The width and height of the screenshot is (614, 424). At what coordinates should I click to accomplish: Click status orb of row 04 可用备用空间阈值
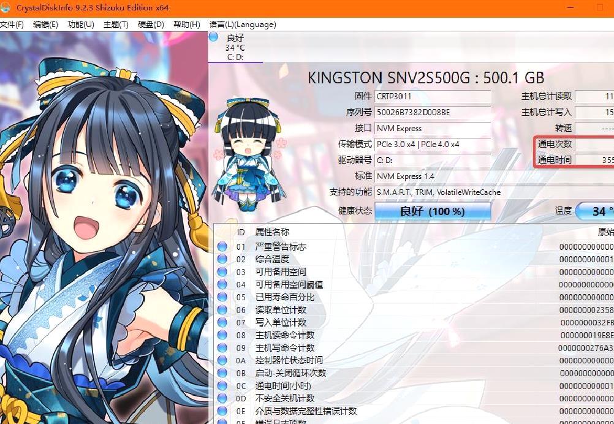click(222, 285)
